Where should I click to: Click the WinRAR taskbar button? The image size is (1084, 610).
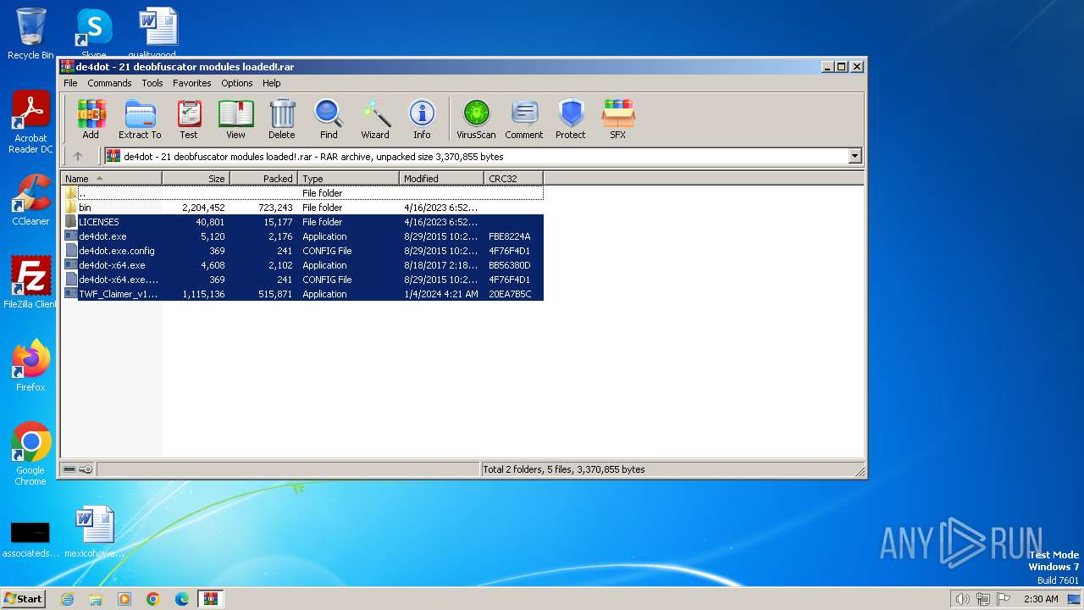pos(211,599)
